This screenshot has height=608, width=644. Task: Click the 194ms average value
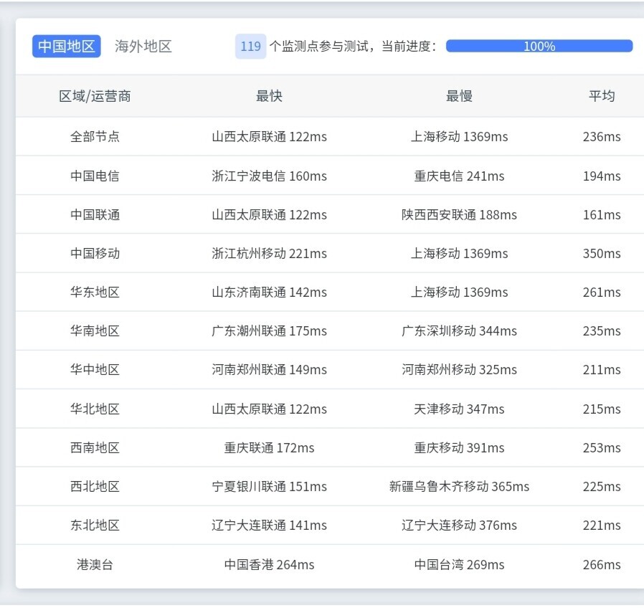tap(602, 176)
